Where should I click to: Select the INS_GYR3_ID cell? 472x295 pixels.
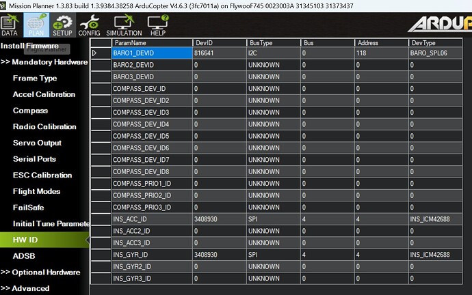[152, 279]
